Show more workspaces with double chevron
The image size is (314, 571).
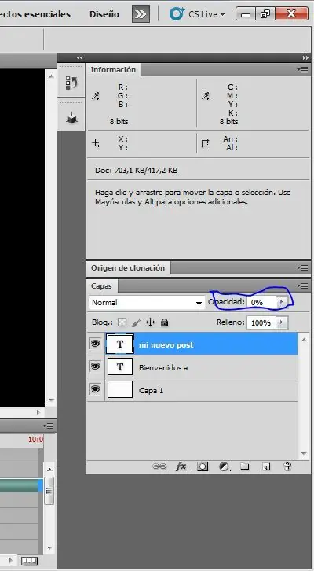point(141,14)
